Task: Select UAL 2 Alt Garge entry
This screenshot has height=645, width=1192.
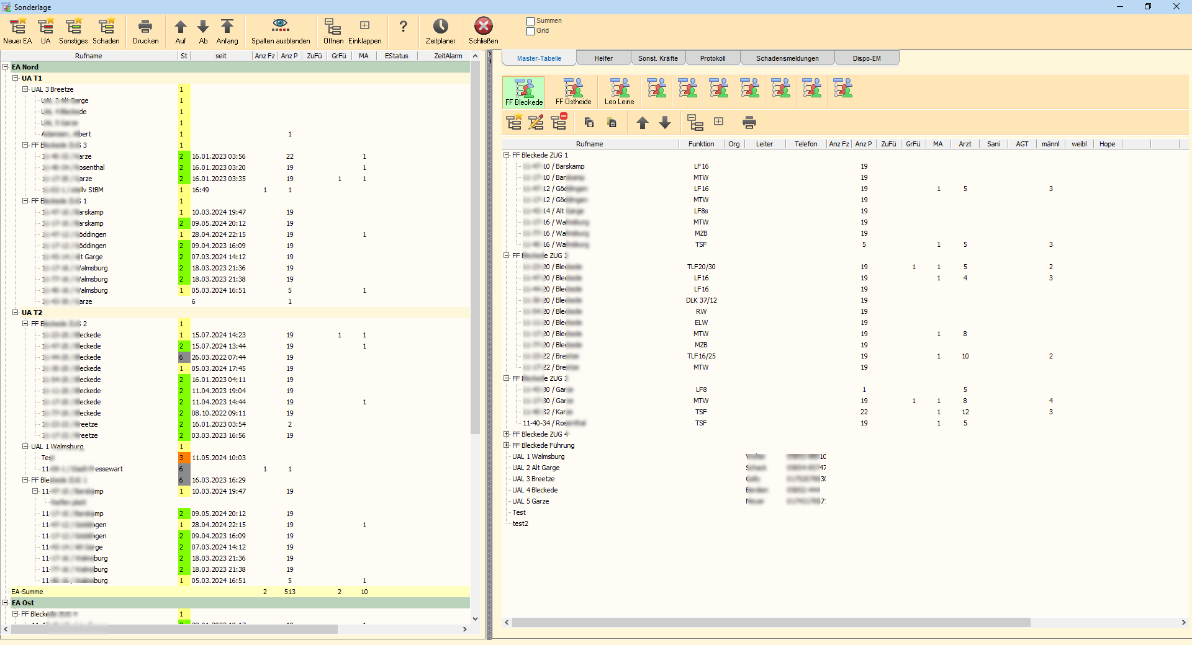Action: click(x=536, y=468)
